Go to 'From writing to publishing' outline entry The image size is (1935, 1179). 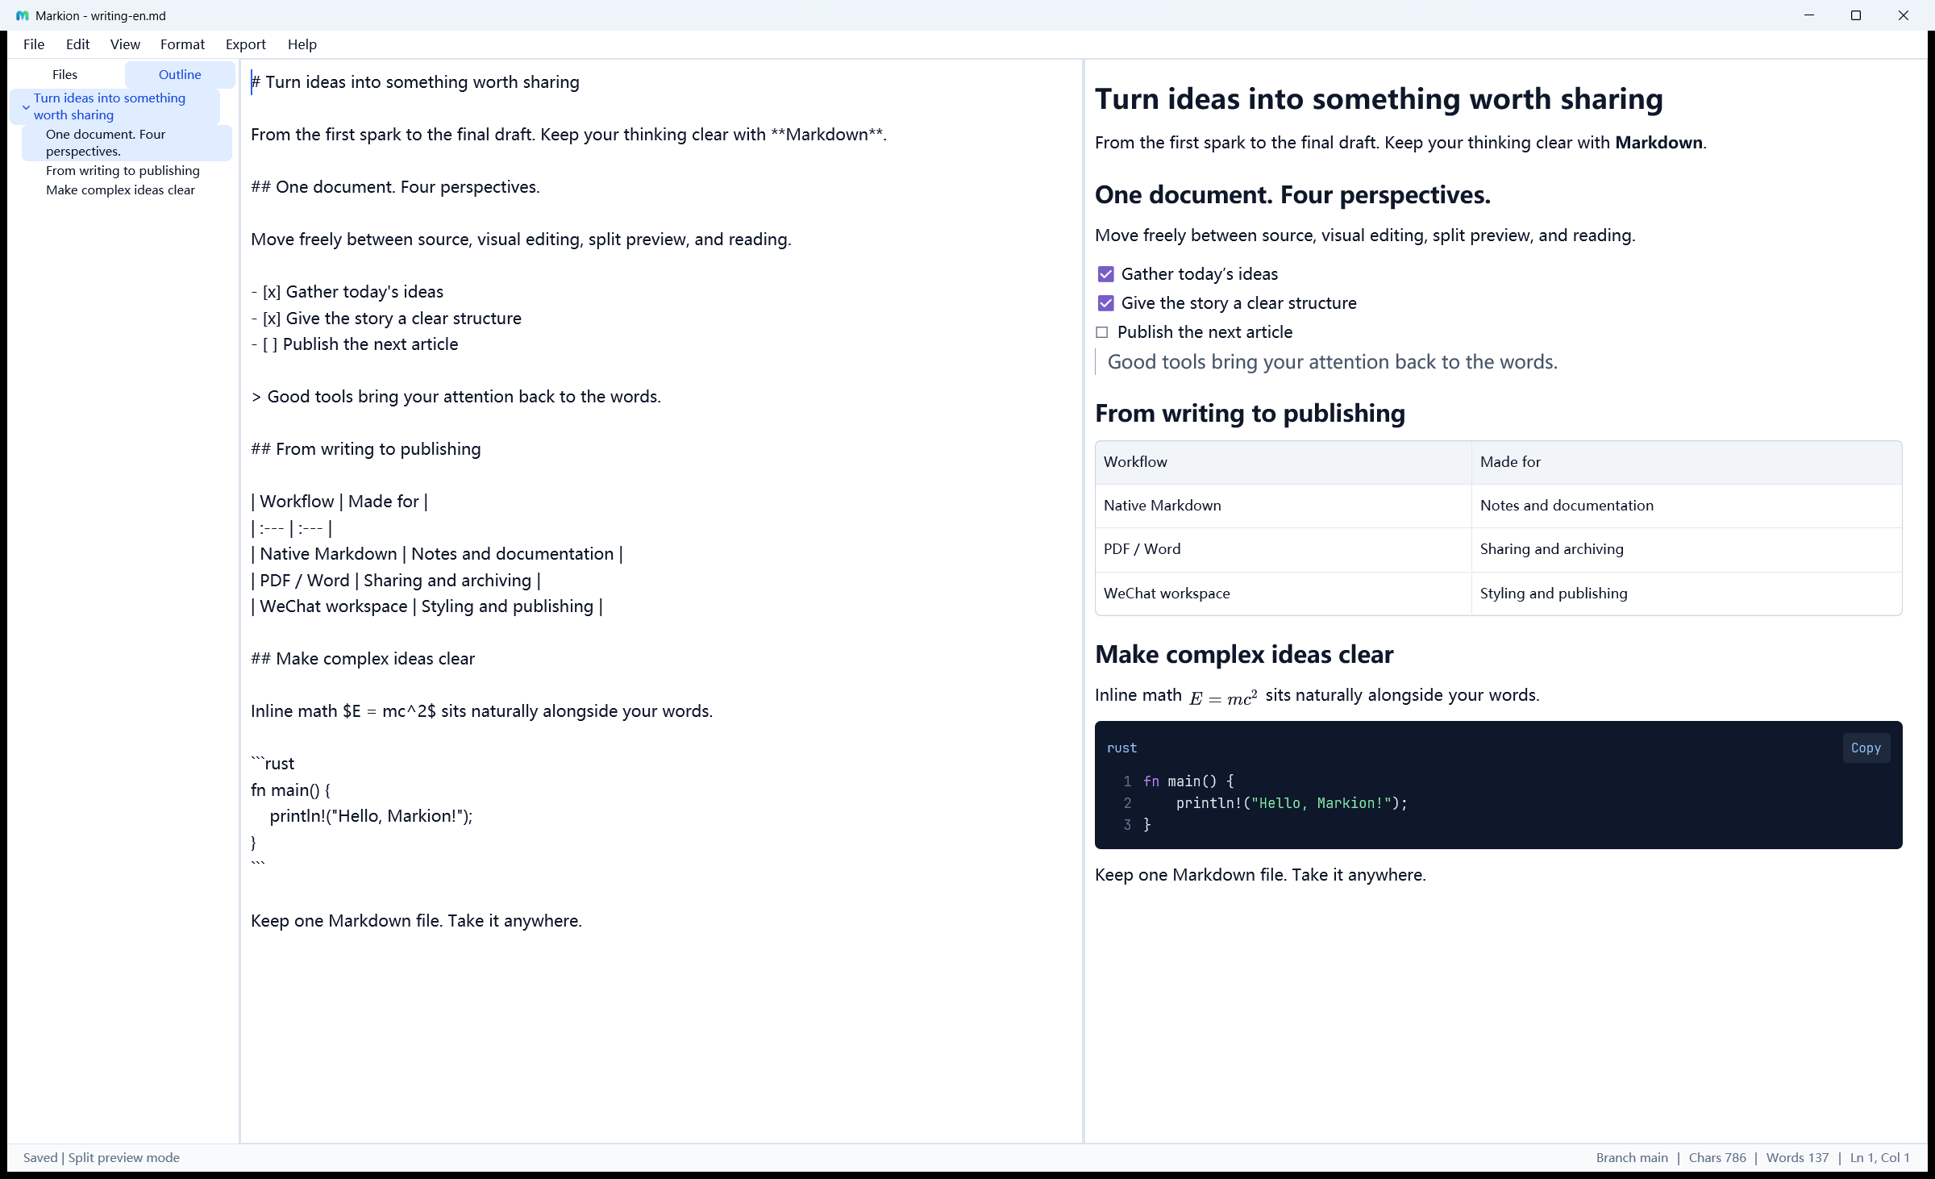pos(123,171)
